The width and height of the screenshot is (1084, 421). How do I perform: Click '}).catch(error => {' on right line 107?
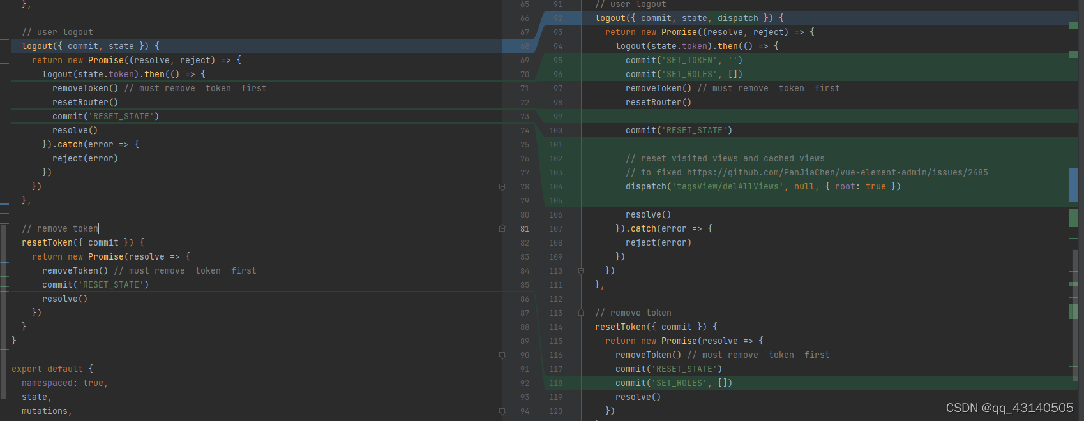[664, 228]
